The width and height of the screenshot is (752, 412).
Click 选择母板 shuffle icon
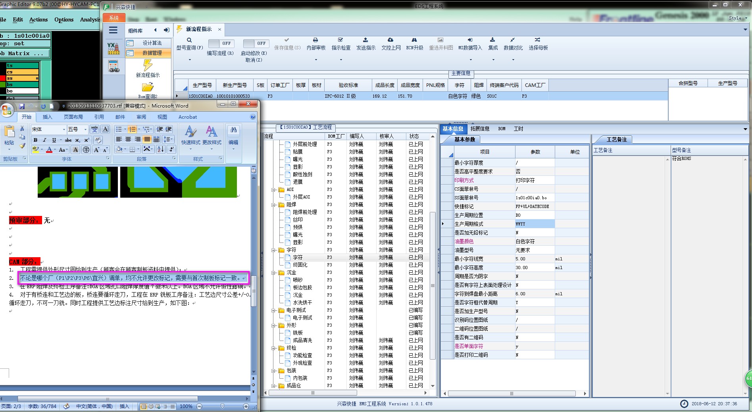(x=537, y=40)
